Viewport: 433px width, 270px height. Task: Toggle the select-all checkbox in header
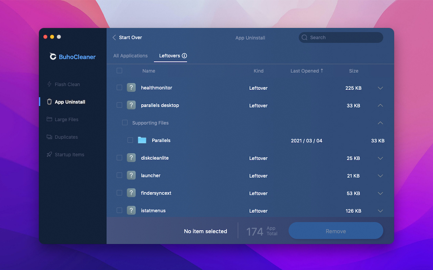coord(119,71)
